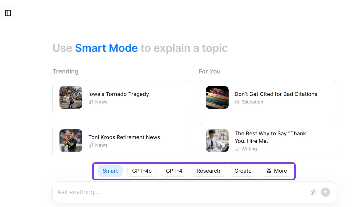
Task: Select the Smart mode chip
Action: [110, 171]
